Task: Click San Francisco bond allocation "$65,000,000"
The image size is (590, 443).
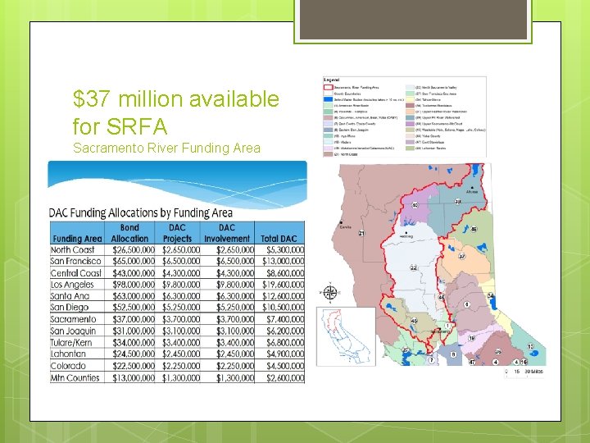Action: point(134,261)
